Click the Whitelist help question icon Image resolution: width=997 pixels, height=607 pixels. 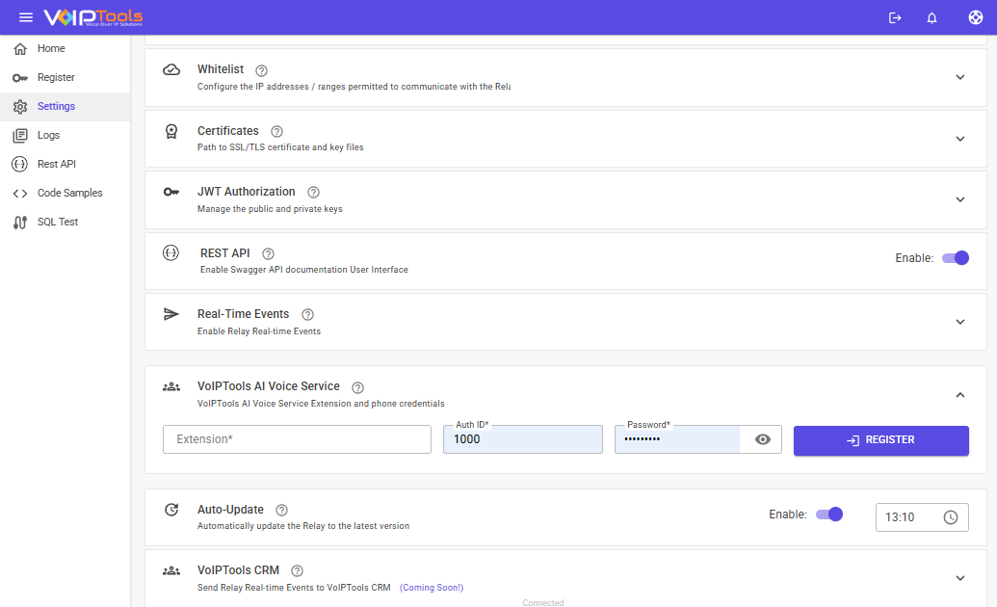261,70
